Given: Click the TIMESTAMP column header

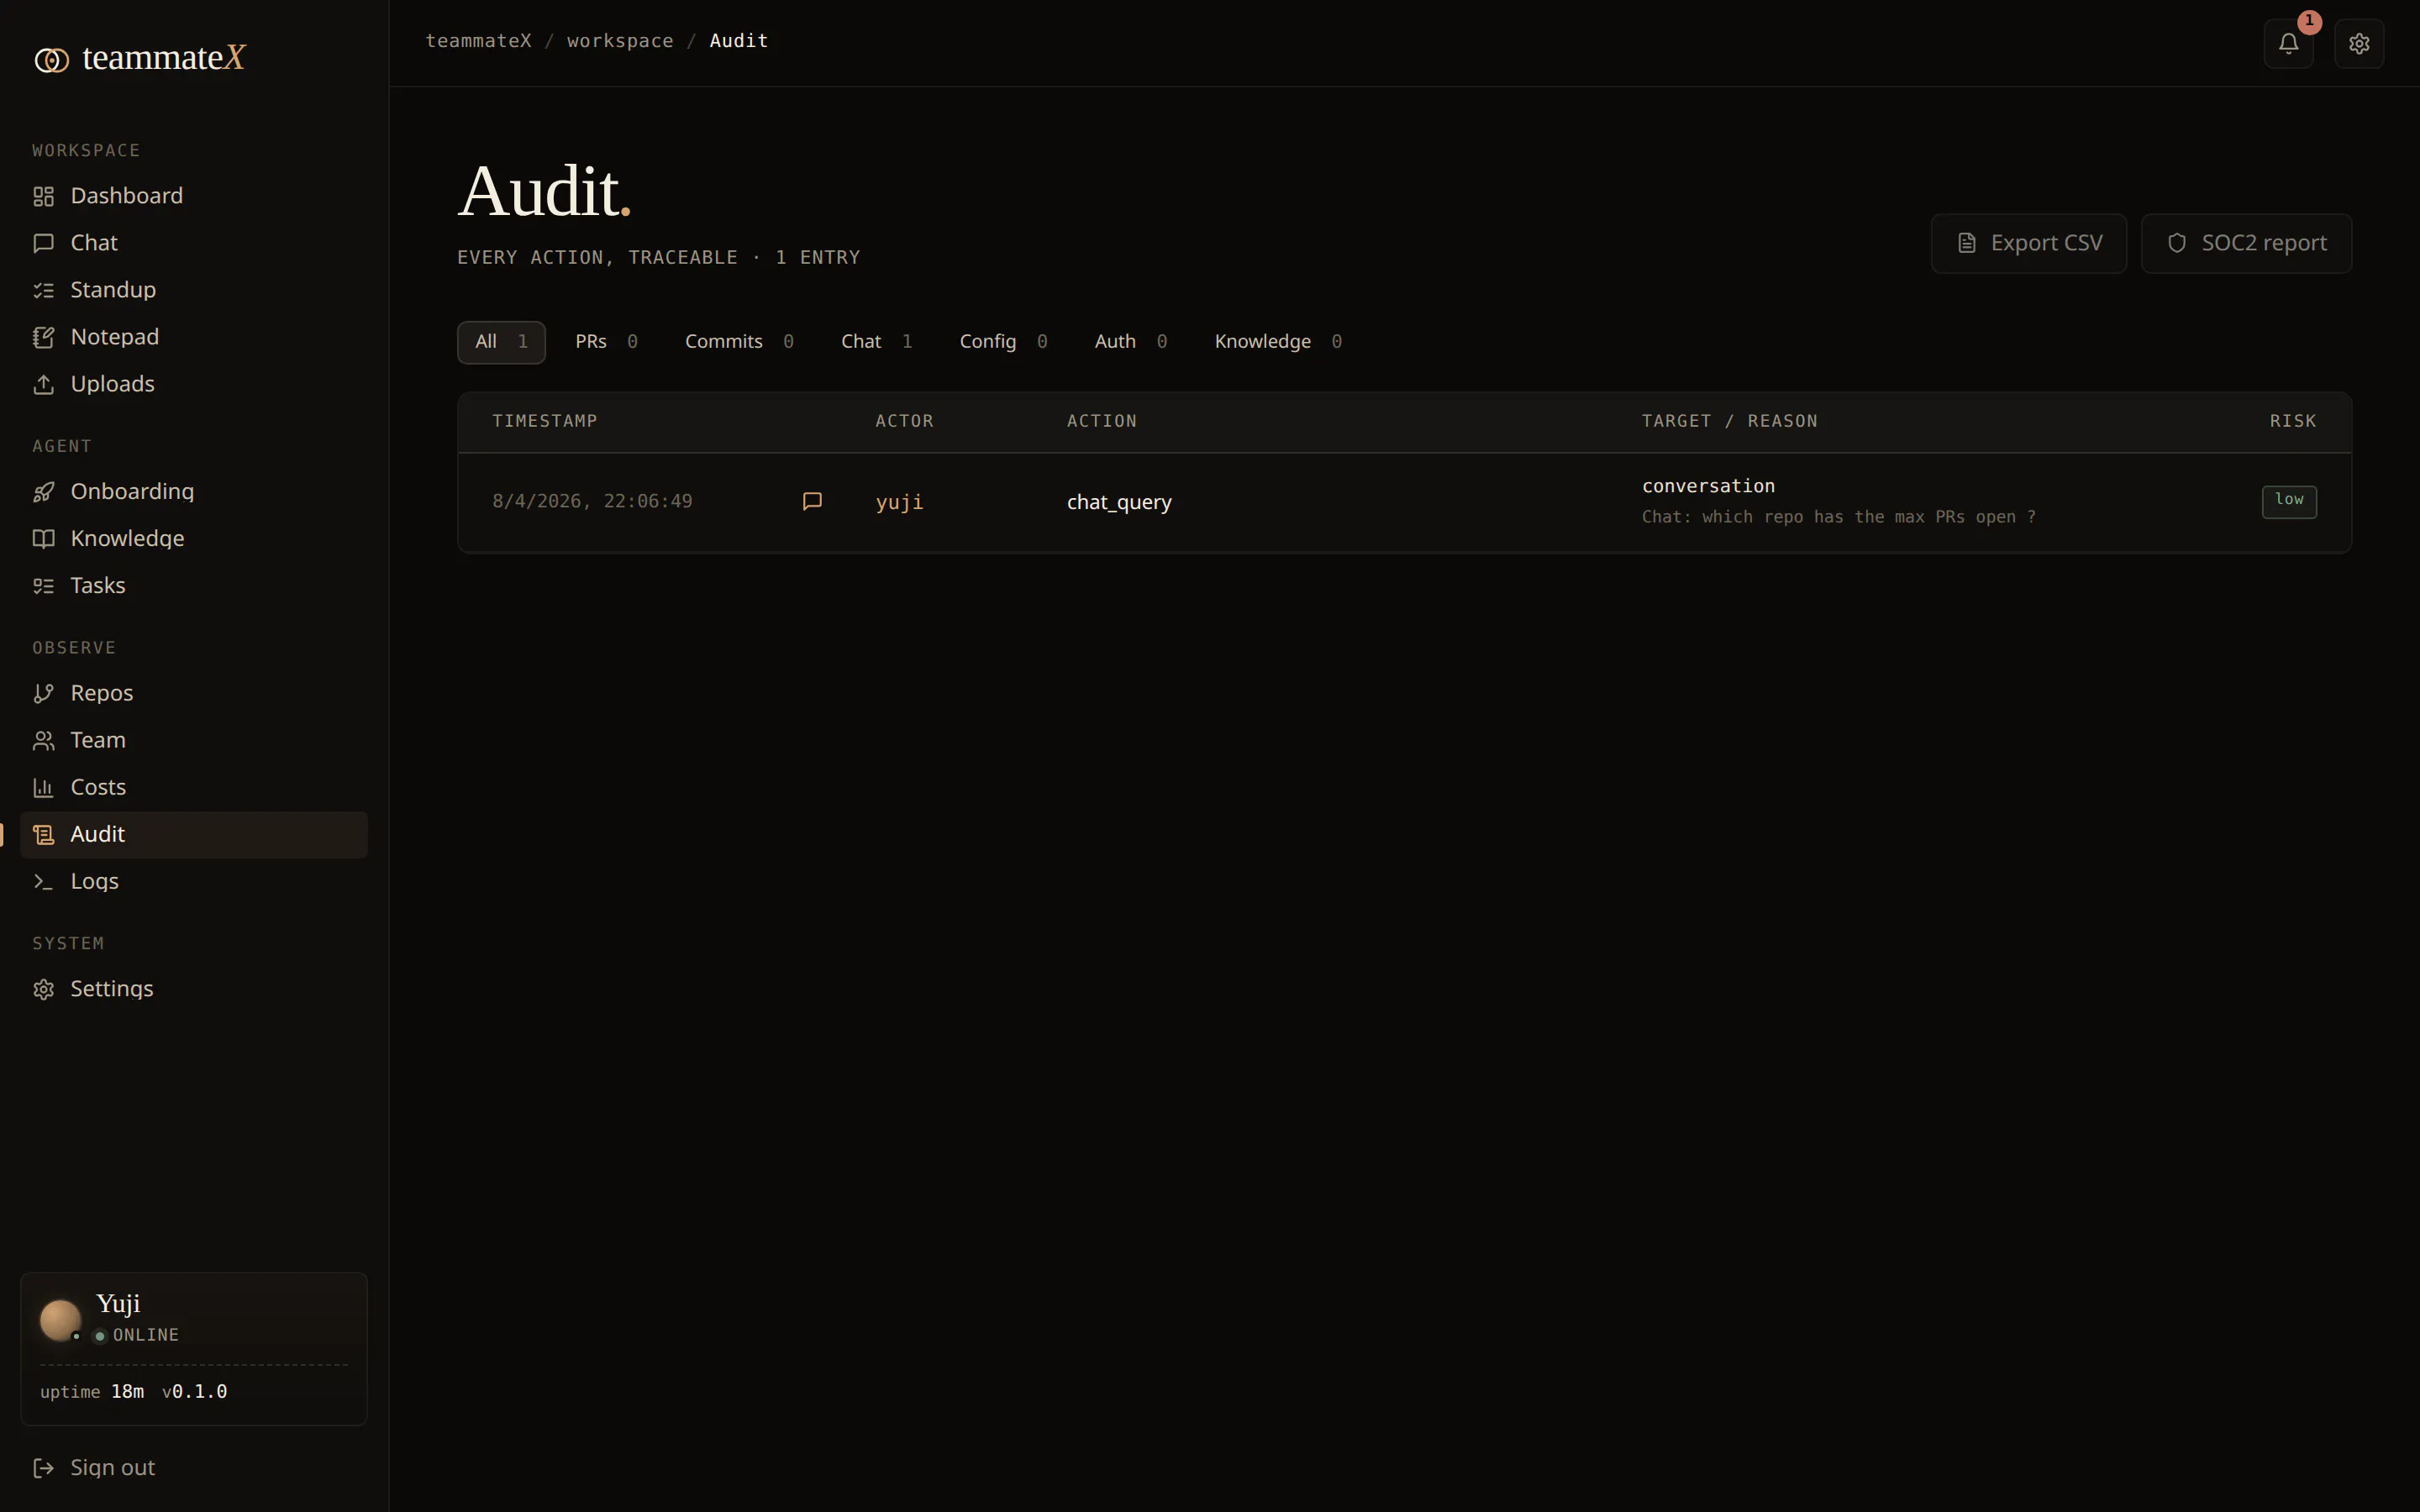Looking at the screenshot, I should click(545, 421).
